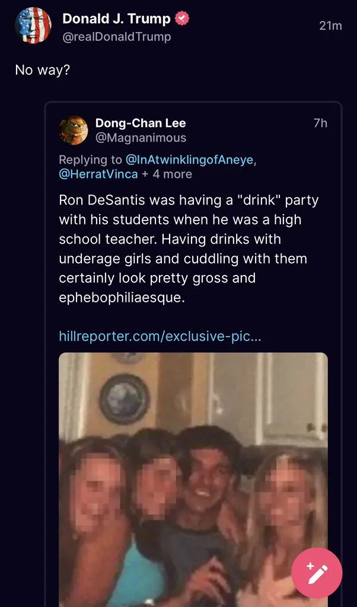The height and width of the screenshot is (607, 357).
Task: Open Dong-Chan Lee's profile avatar
Action: [x=74, y=130]
